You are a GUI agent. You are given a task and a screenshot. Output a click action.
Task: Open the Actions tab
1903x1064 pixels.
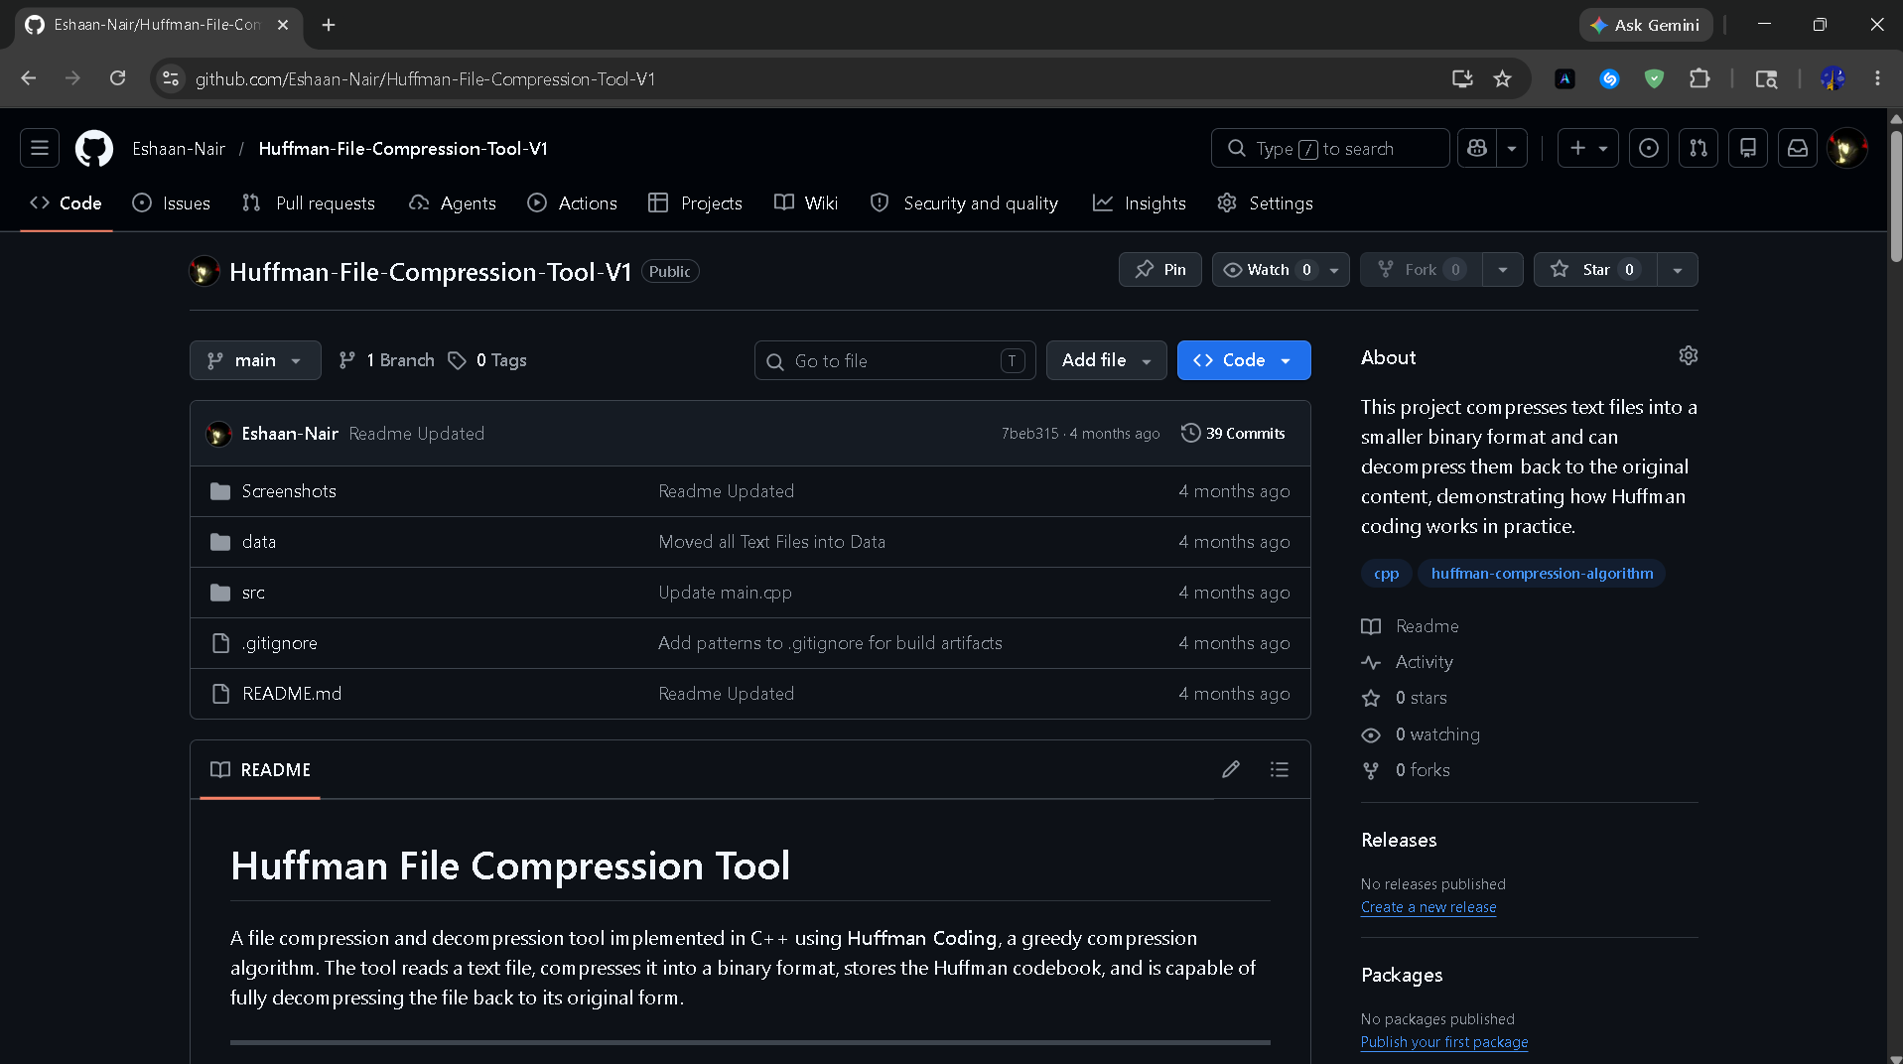coord(573,202)
